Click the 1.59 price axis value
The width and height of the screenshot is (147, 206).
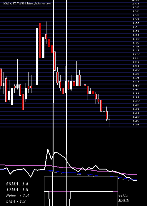pos(136,70)
